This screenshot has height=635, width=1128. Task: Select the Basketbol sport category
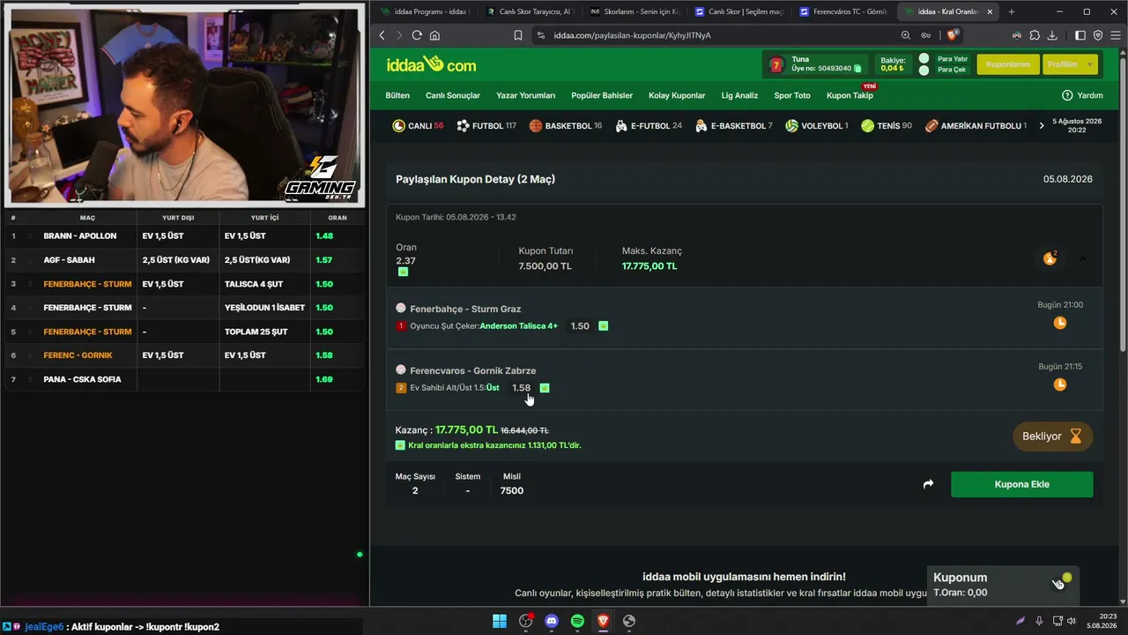coord(566,126)
